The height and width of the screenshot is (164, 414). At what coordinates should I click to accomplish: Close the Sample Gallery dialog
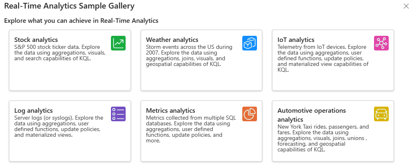click(406, 7)
